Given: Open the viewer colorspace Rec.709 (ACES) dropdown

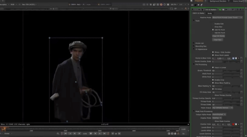Looking at the screenshot, I should (29, 5).
